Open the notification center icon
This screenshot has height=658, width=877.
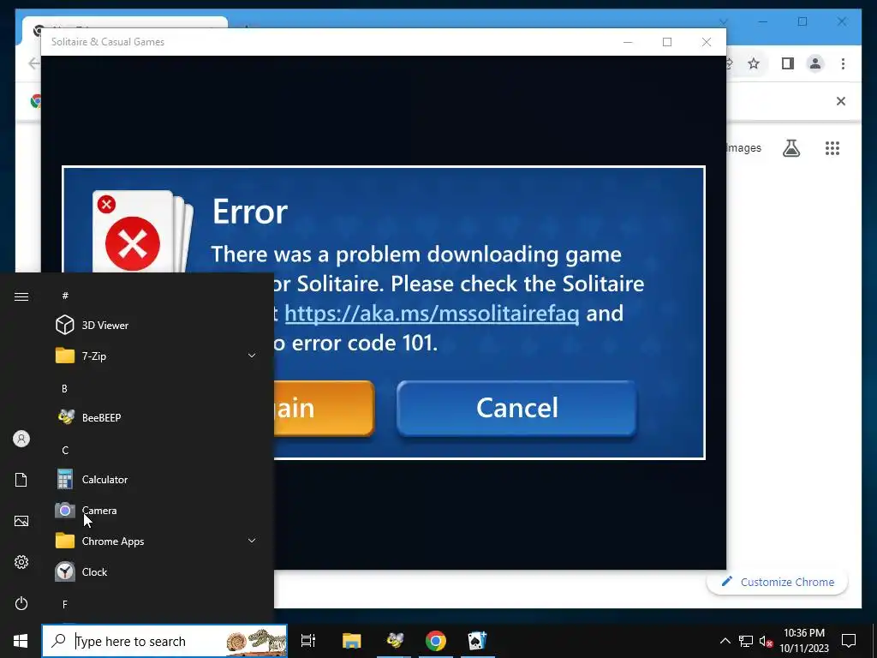(849, 641)
